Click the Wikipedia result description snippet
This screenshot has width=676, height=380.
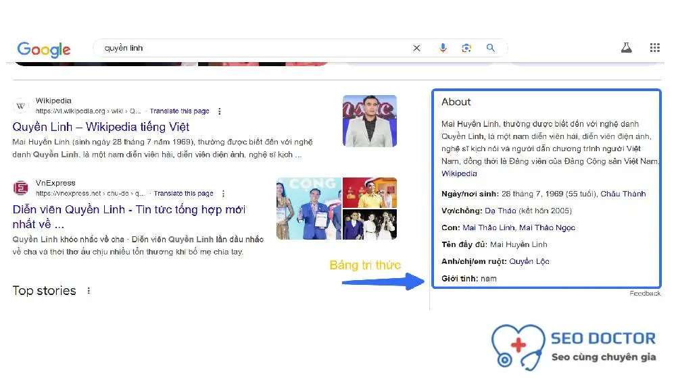coord(162,148)
